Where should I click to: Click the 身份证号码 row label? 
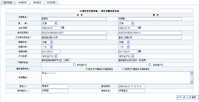(x=23, y=33)
